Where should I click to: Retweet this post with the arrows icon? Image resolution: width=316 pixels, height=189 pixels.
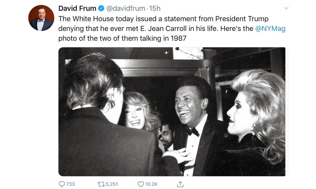coord(101,184)
